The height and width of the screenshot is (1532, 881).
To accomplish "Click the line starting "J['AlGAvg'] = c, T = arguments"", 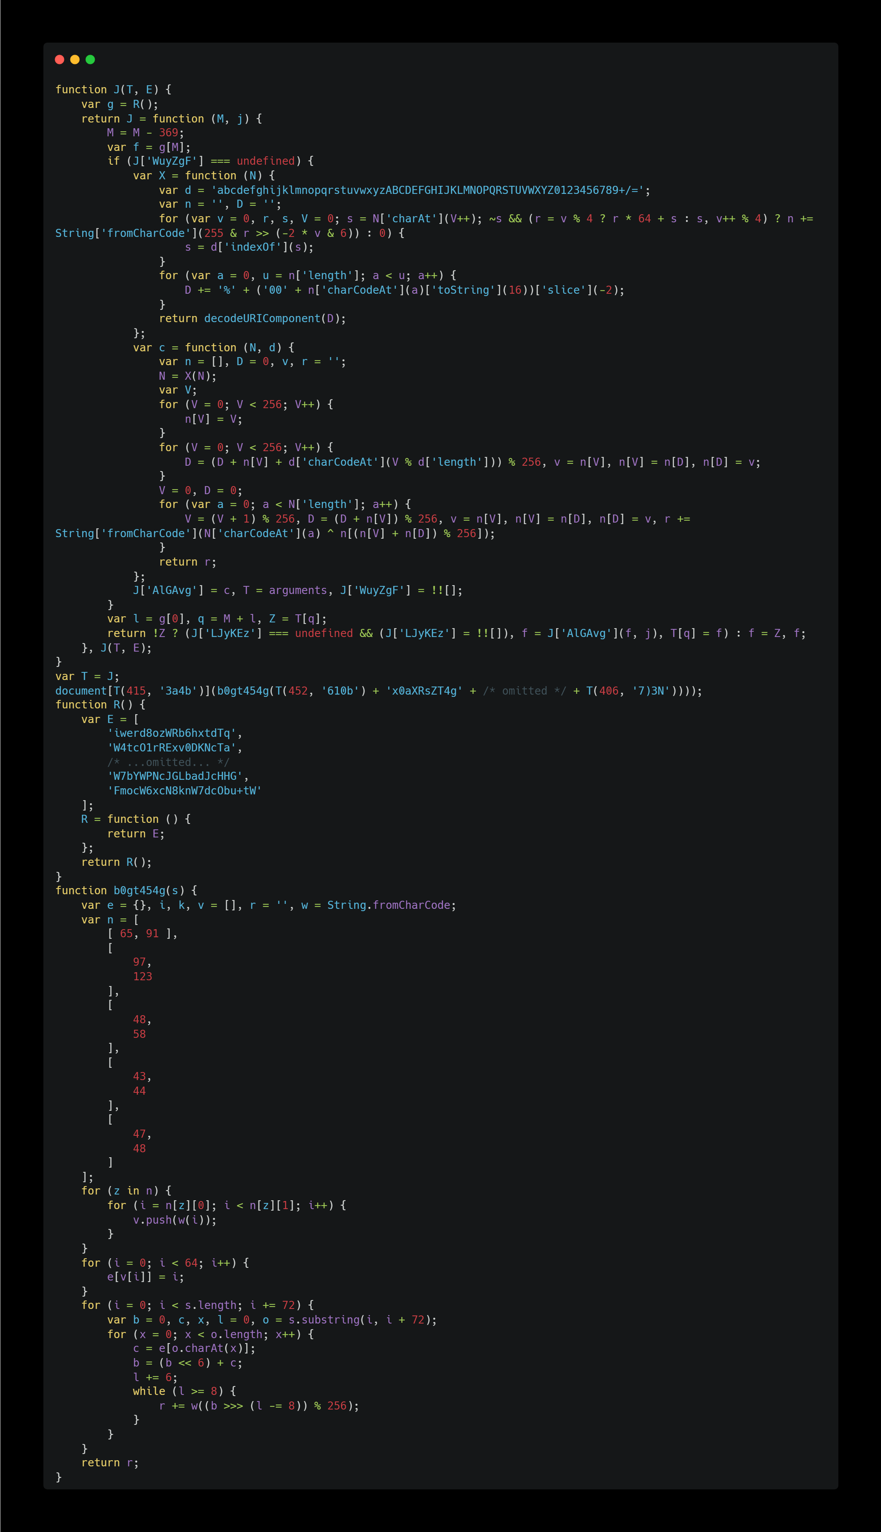I will (298, 590).
